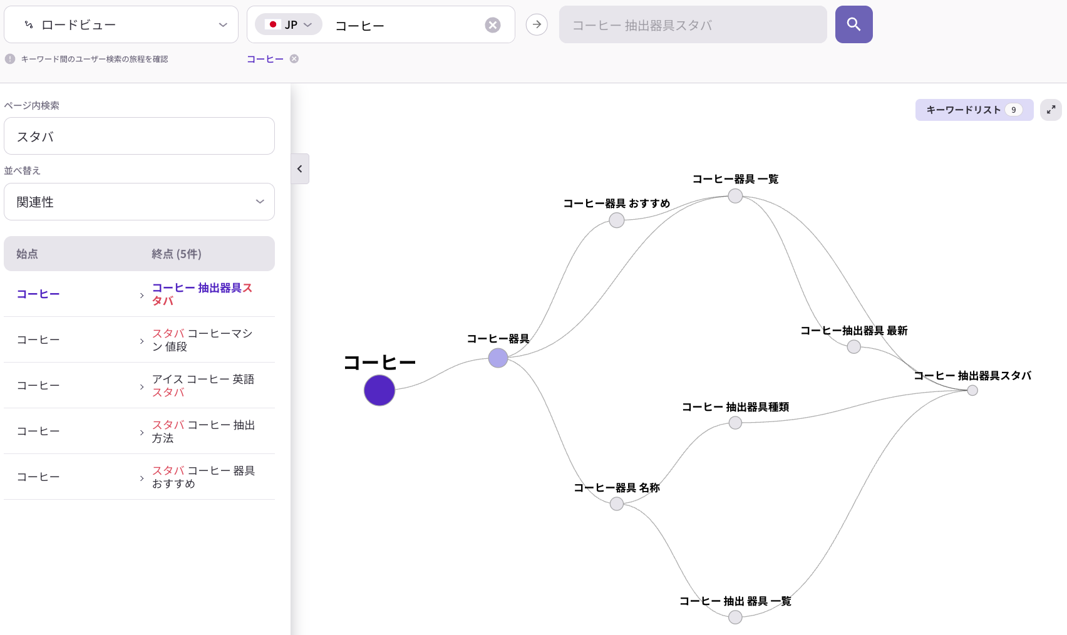This screenshot has height=635, width=1067.
Task: Click the 終点 (5件) column header
Action: [x=176, y=254]
